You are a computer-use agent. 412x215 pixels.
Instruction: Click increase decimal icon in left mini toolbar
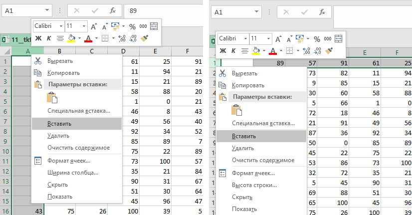122,38
